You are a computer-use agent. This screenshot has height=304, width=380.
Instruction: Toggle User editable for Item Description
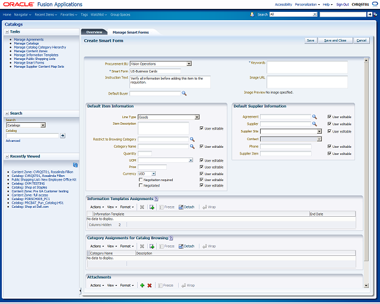201,128
